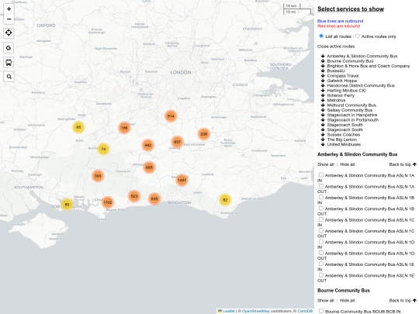
Task: Check Amberley & Slindon ASLN 1E OUT
Action: click(x=321, y=275)
